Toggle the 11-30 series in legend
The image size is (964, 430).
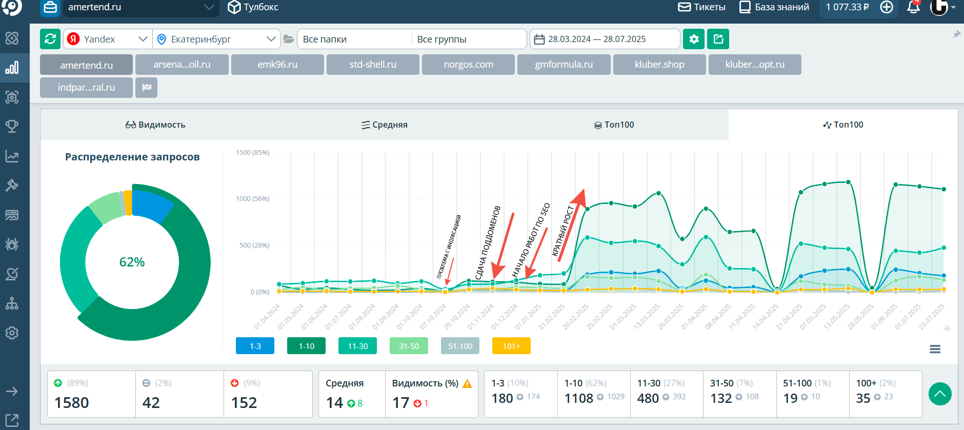[357, 346]
